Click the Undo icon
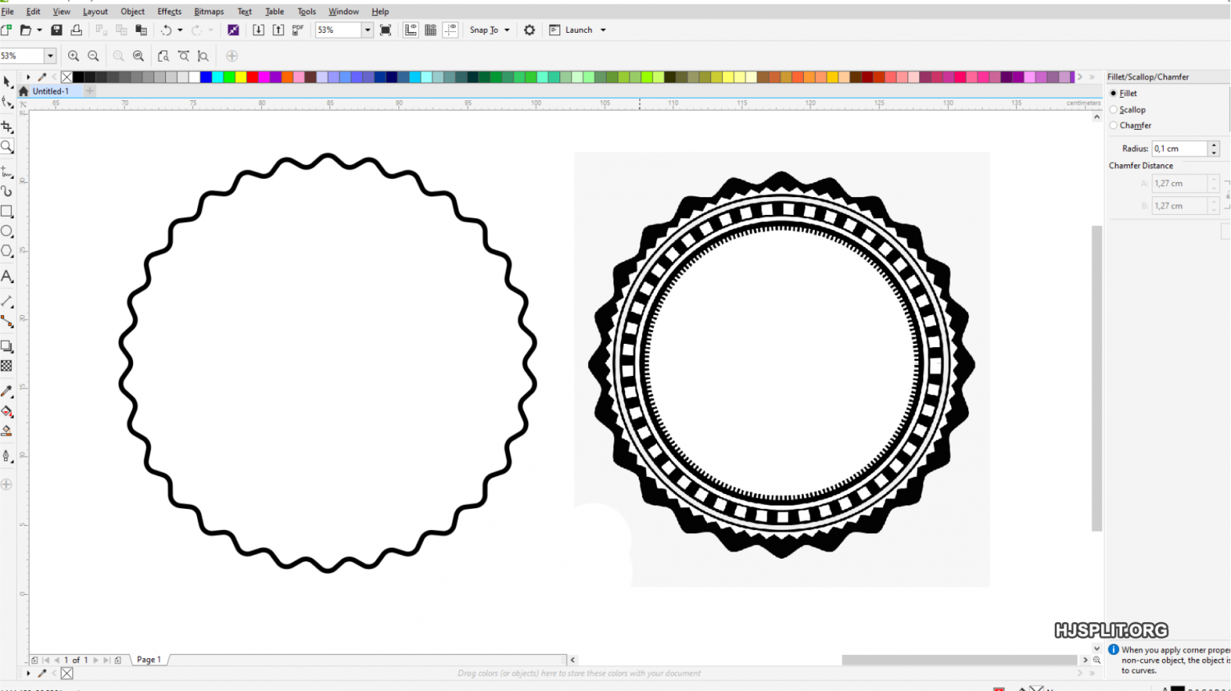The height and width of the screenshot is (691, 1231). coord(166,30)
